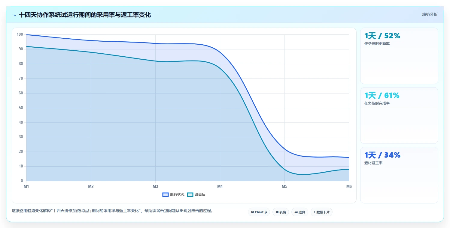450x228 pixels.
Task: Click the description text below the chart
Action: [x=113, y=211]
